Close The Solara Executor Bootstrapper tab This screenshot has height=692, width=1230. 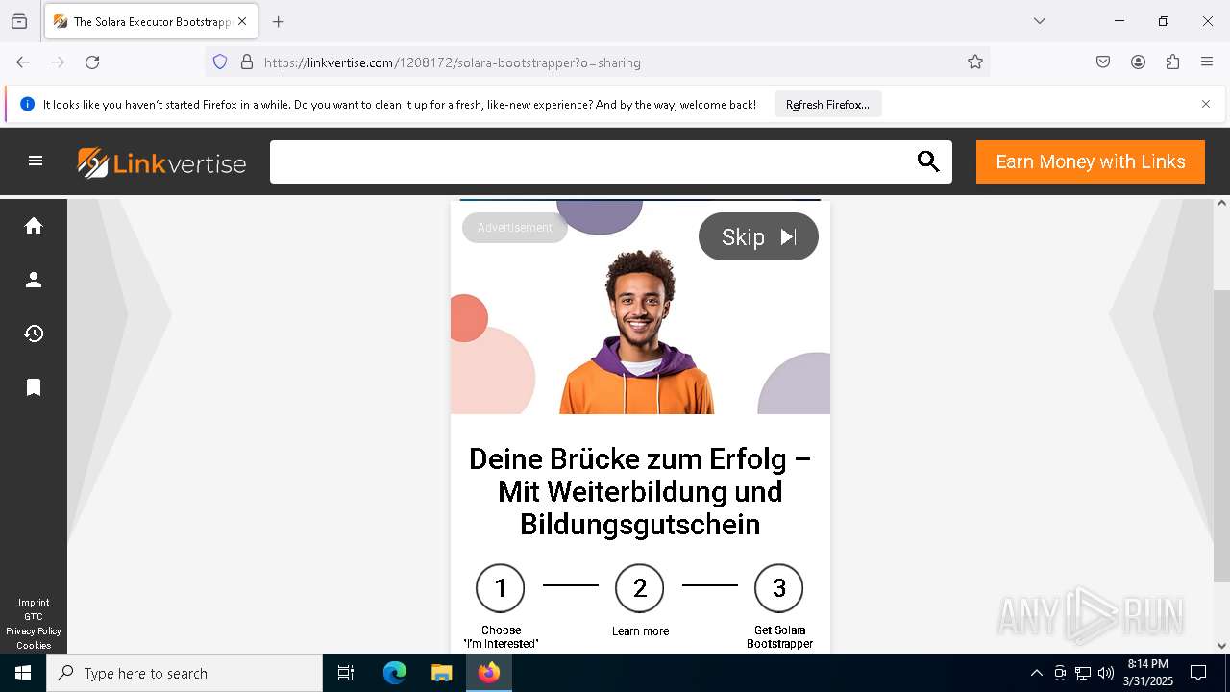(x=242, y=21)
